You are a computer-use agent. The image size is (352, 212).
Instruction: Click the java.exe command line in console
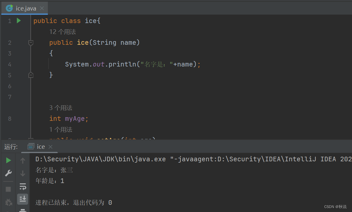click(194, 159)
